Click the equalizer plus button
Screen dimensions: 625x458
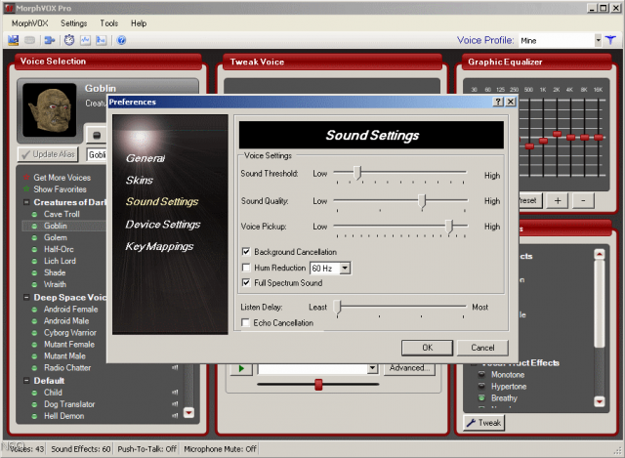(558, 200)
